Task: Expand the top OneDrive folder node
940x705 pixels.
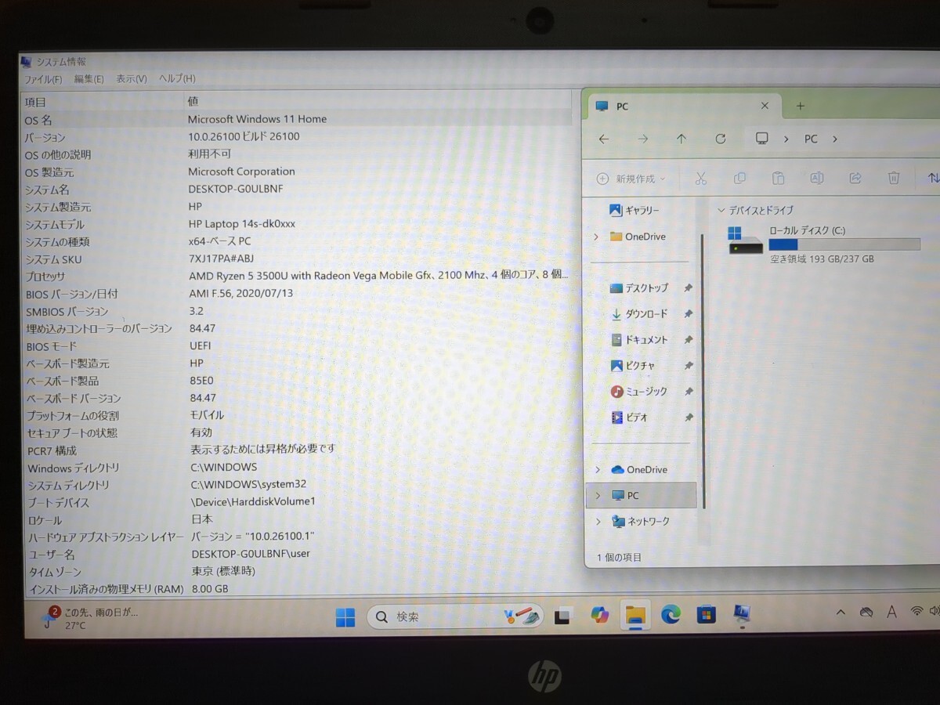Action: click(x=596, y=237)
